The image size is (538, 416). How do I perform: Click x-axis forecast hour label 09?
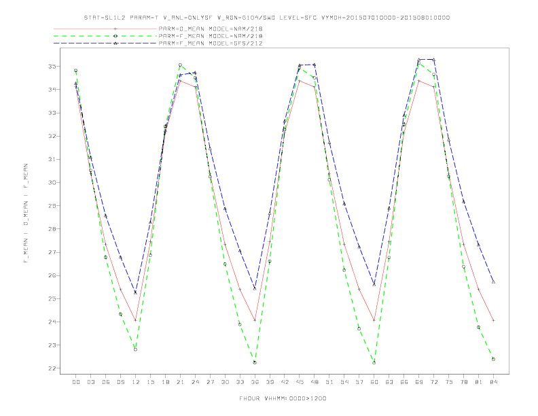(120, 382)
